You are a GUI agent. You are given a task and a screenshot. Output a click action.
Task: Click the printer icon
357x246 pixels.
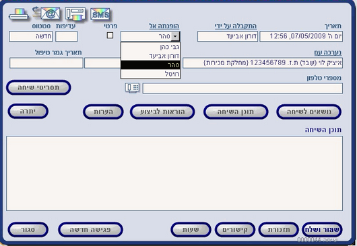tap(19, 14)
